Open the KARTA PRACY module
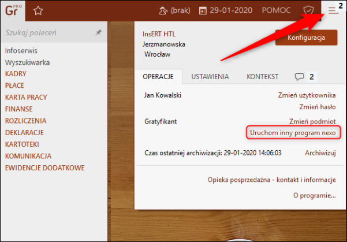347x242 pixels. (x=26, y=97)
